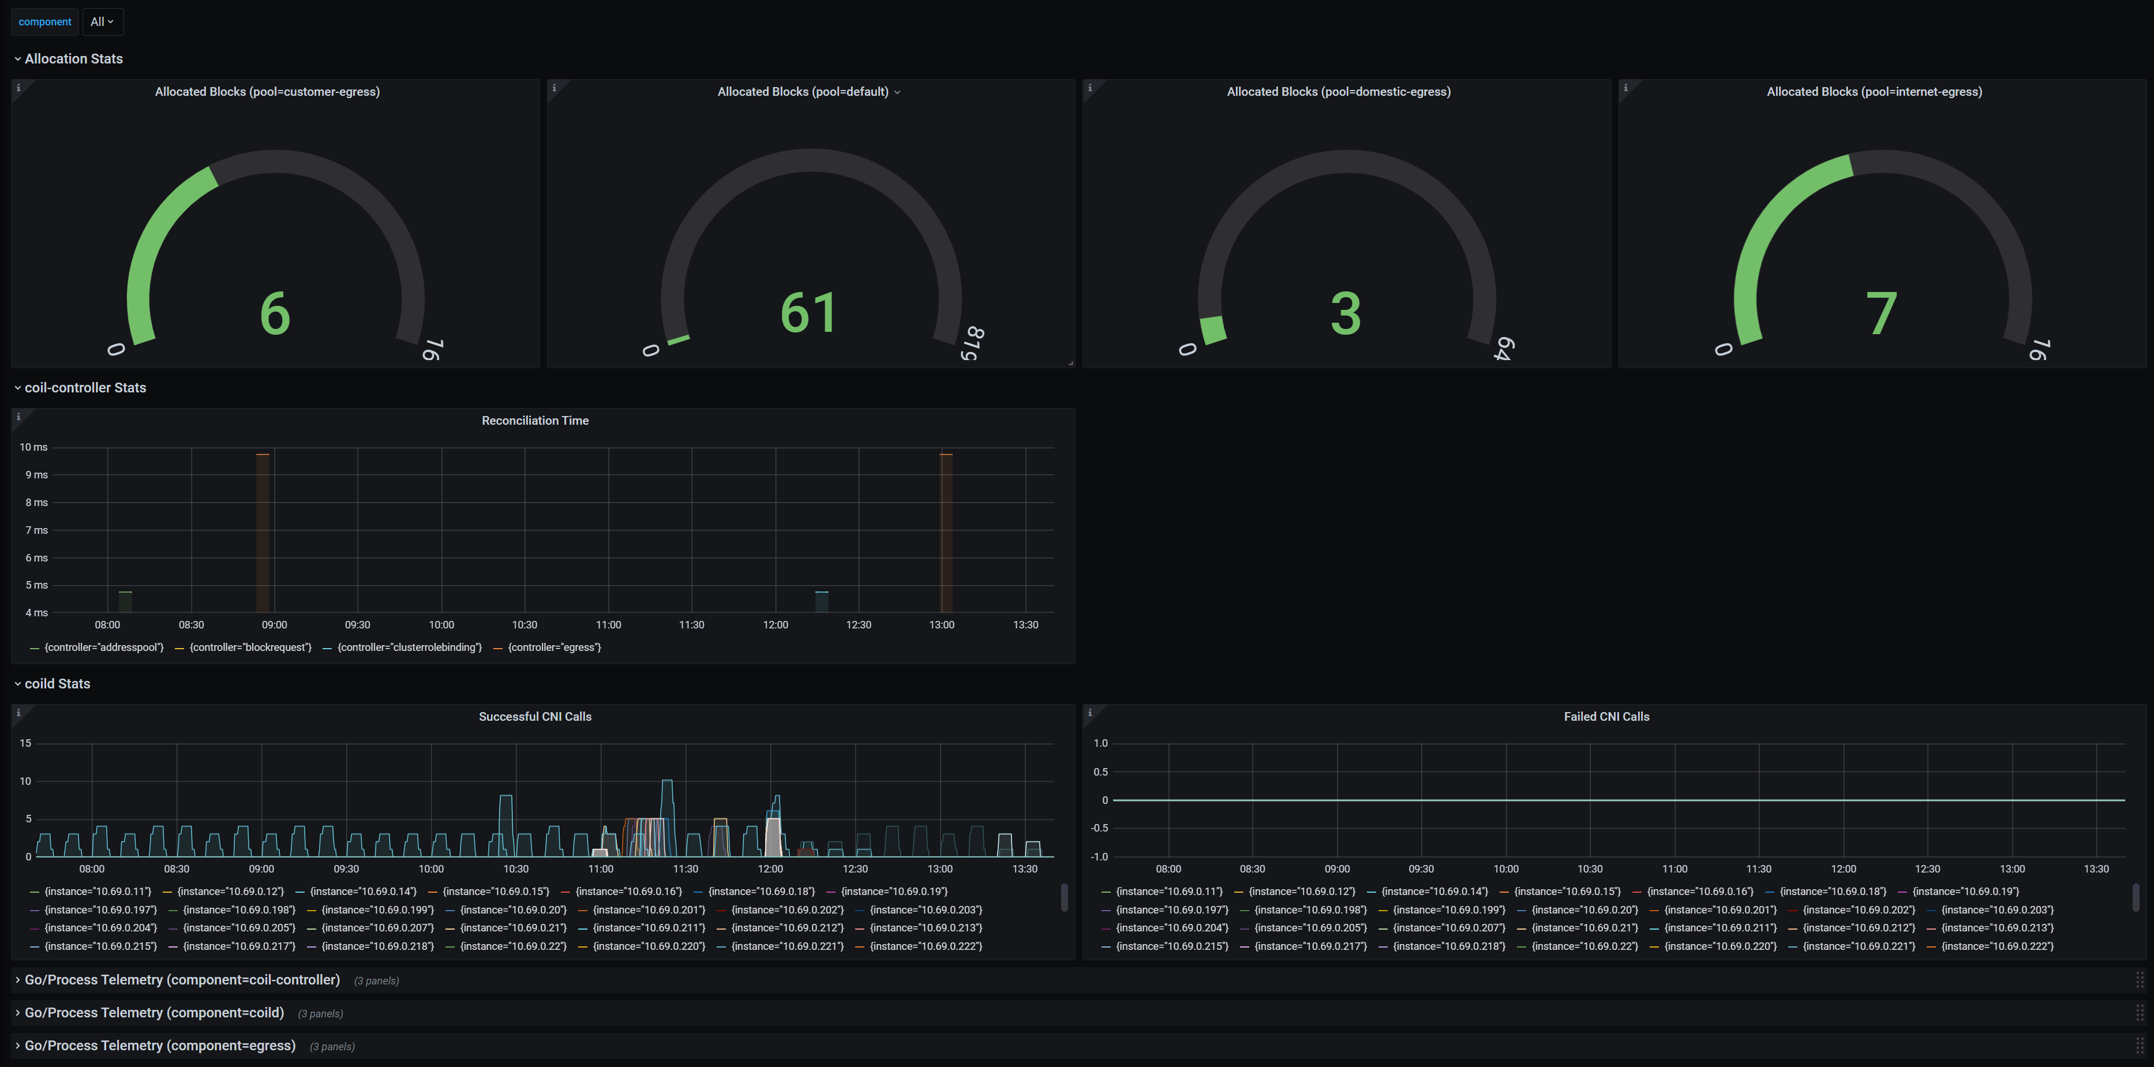
Task: Collapse the coild Stats row title
Action: (57, 683)
